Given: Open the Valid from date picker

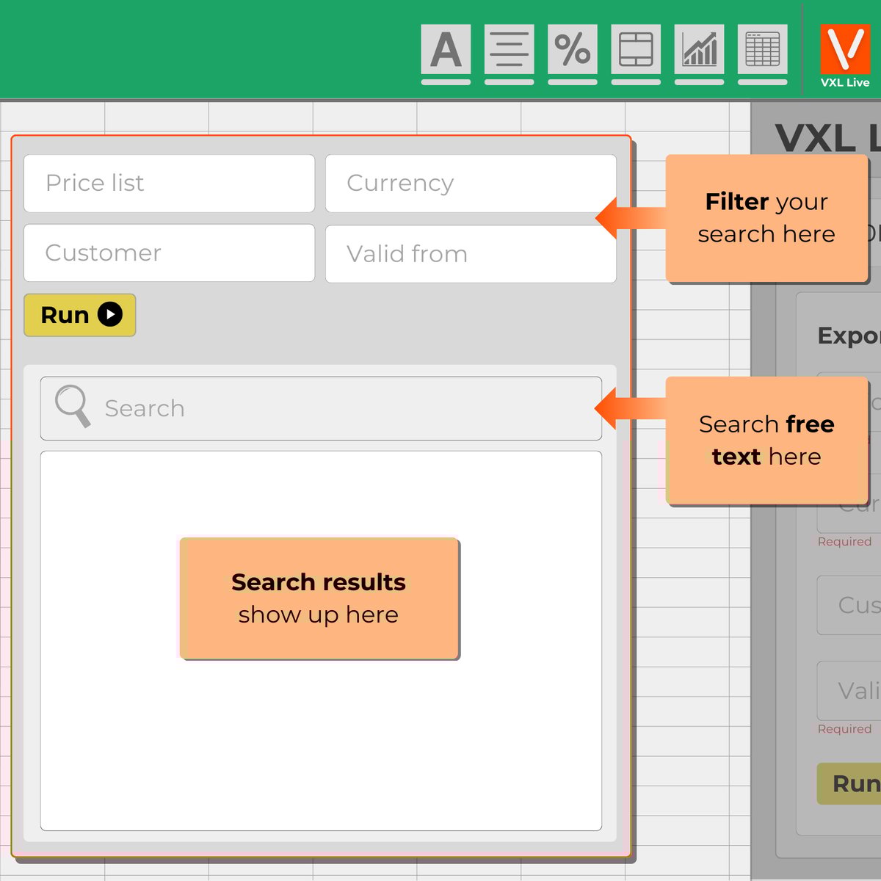Looking at the screenshot, I should (470, 253).
